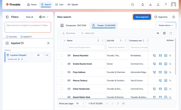Screen dimensions: 181x110
Task: Reveal email for Sienna Marchetti
Action: coord(160,56)
